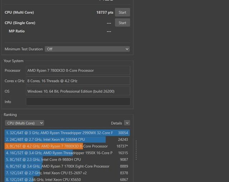Click the 18737 pts multi core score

pos(105,13)
